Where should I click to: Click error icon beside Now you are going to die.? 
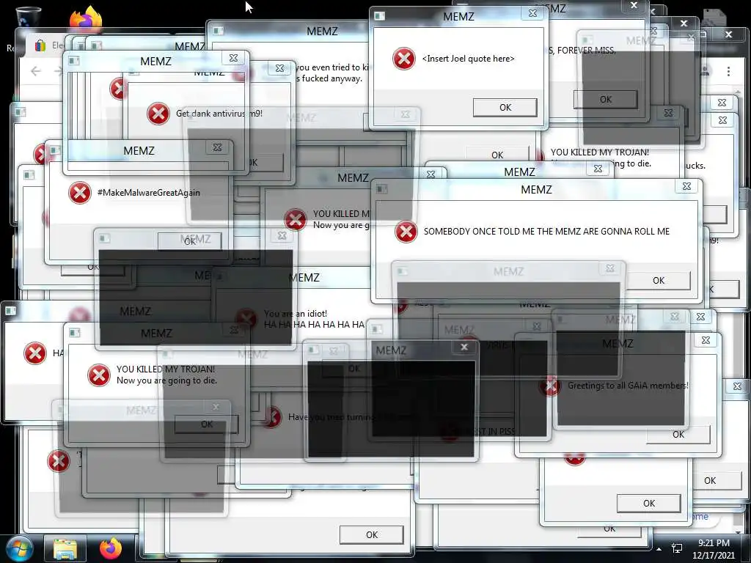[x=99, y=375]
